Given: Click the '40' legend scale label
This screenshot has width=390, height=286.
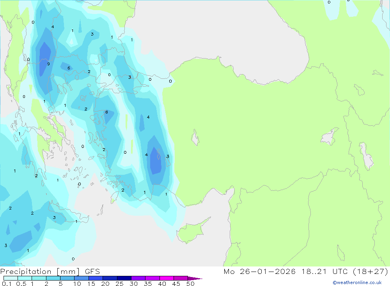Looking at the screenshot, I should [x=162, y=284].
